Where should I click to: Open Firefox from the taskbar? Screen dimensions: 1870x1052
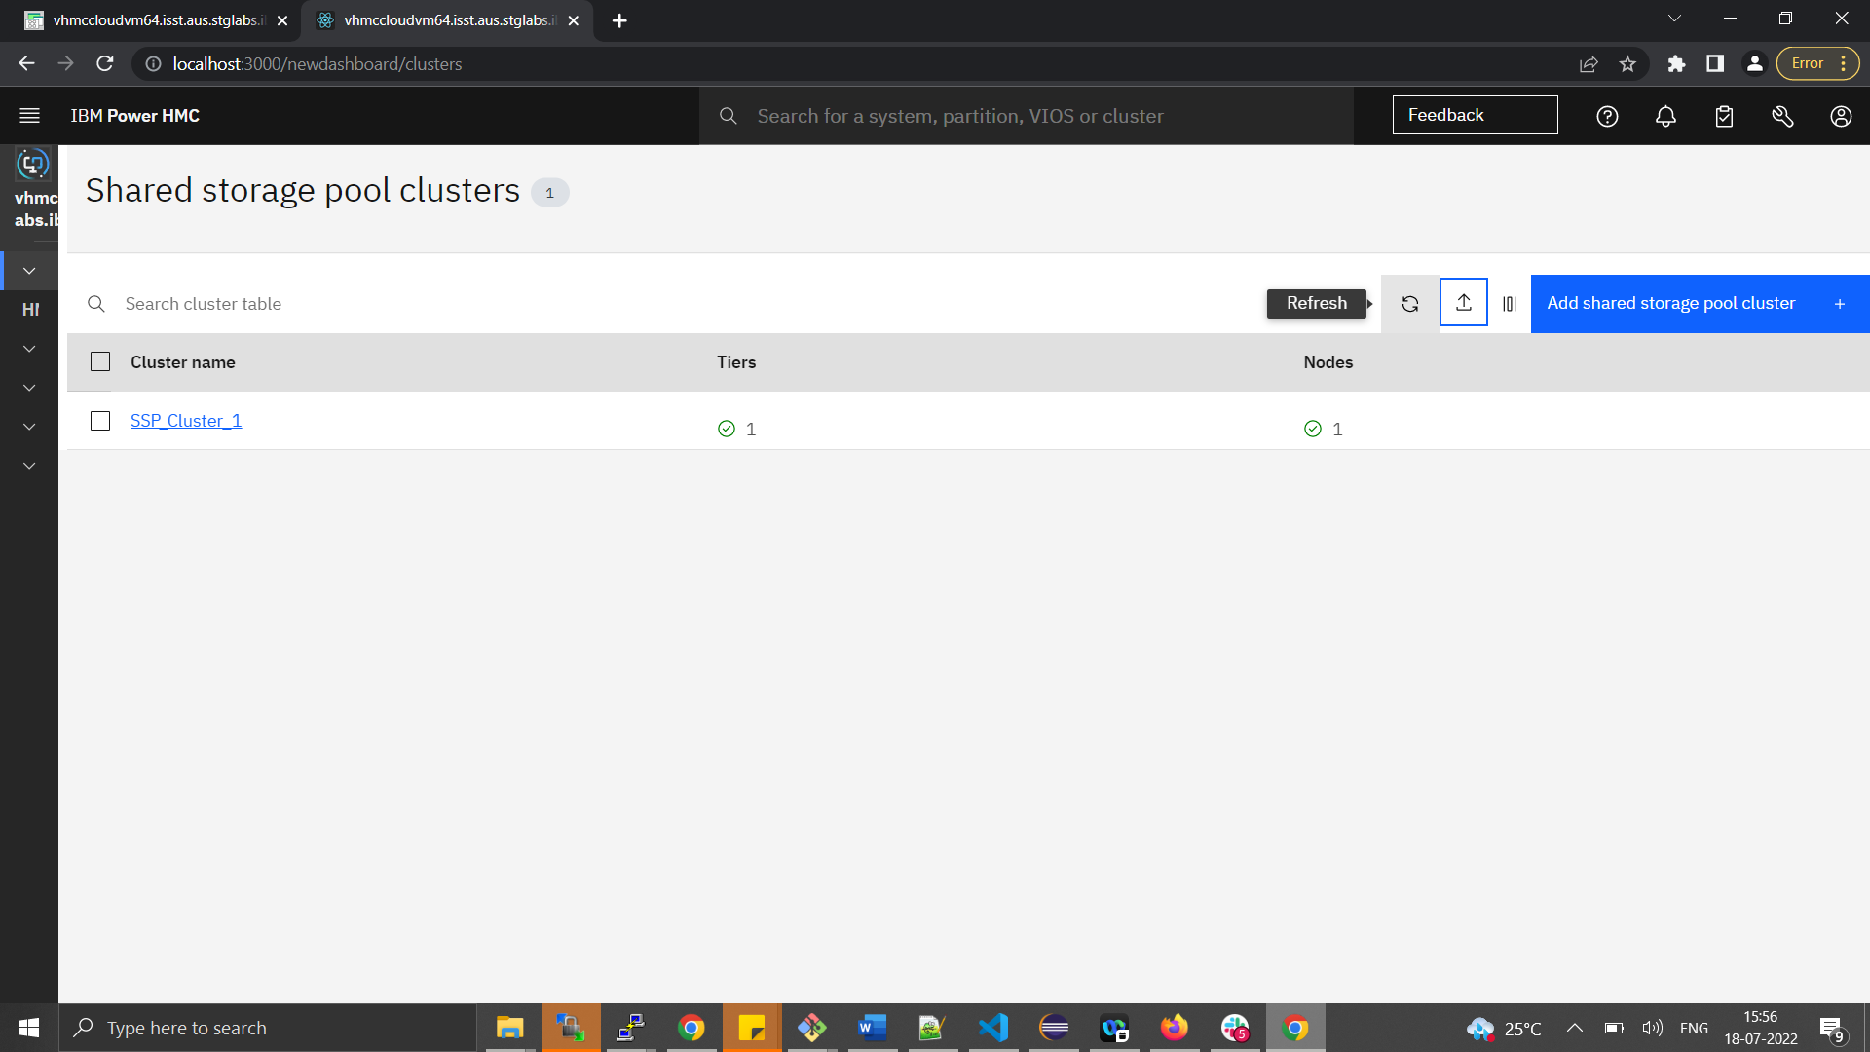pyautogui.click(x=1175, y=1028)
